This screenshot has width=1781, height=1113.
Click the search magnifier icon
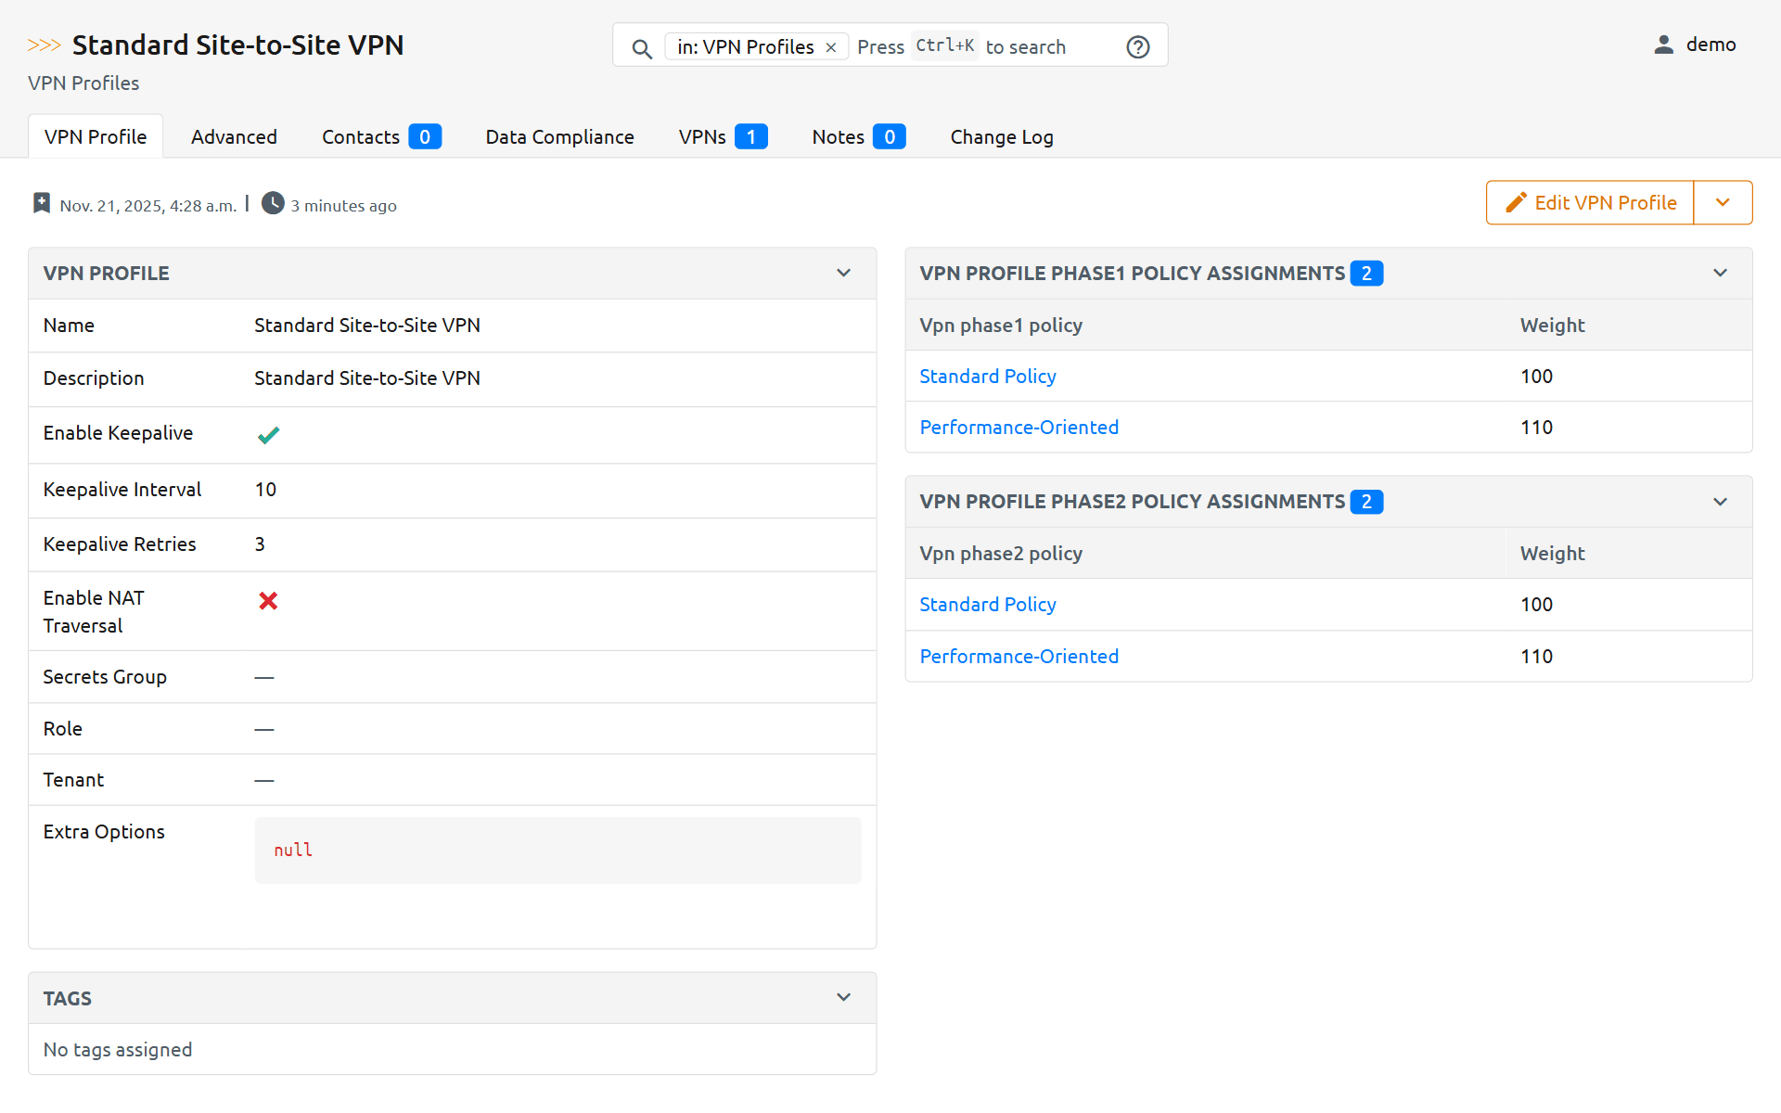click(x=641, y=48)
